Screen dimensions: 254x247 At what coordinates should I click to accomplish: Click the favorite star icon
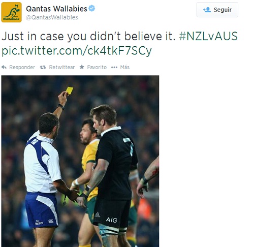[82, 67]
